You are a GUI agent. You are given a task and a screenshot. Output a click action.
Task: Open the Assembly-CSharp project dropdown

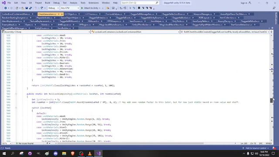click(46, 32)
